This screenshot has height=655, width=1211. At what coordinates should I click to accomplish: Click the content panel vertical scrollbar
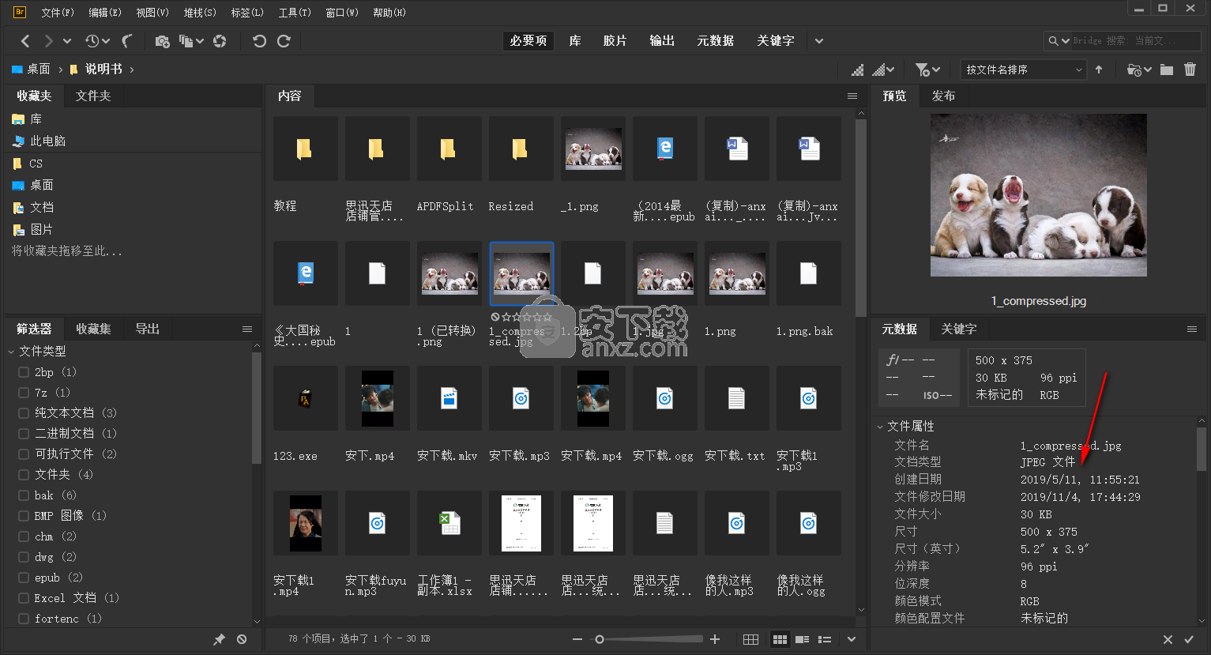click(x=861, y=217)
